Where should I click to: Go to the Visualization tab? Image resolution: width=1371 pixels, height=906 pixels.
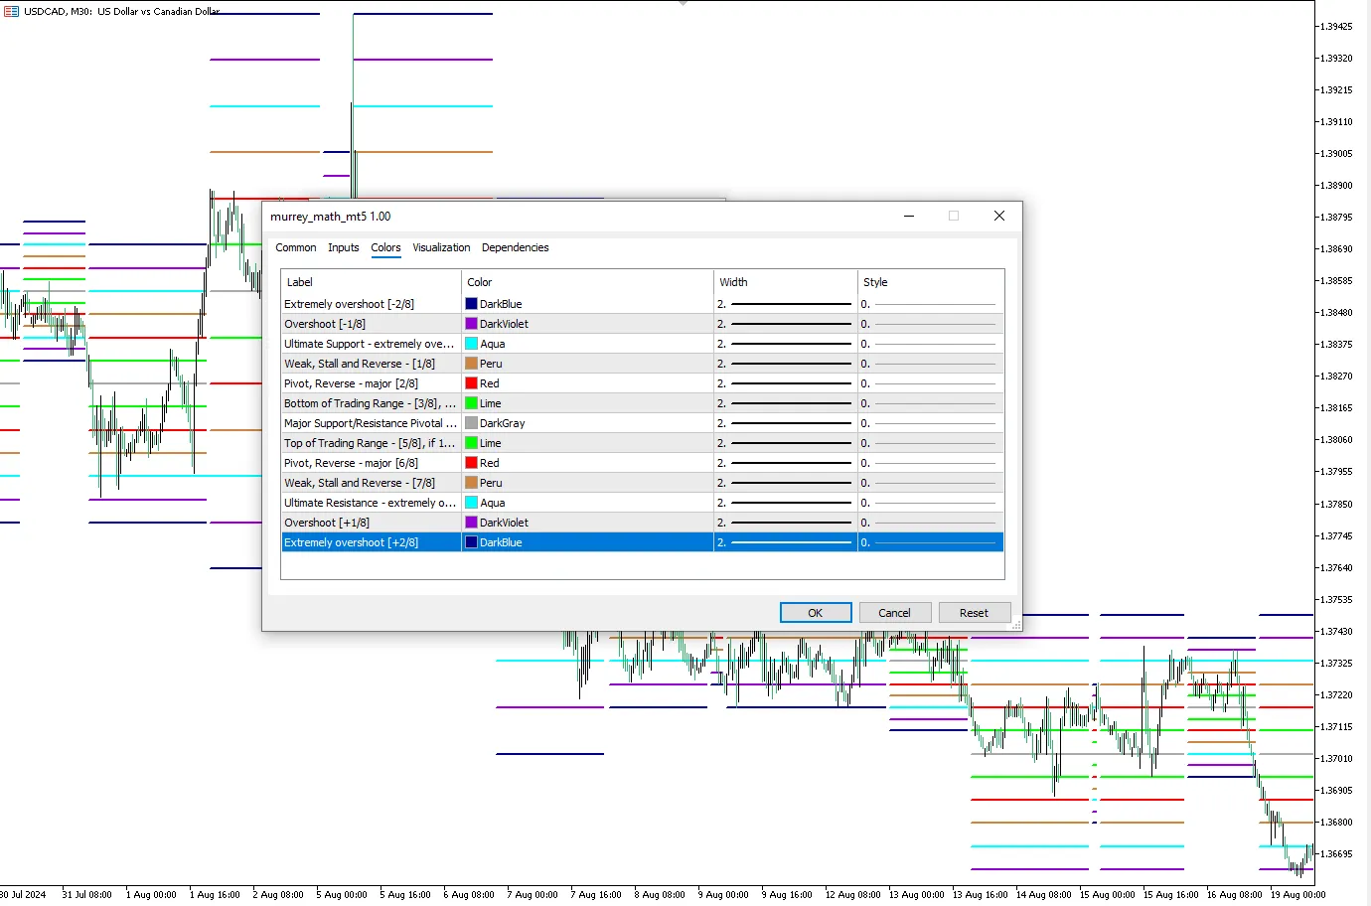click(x=441, y=247)
